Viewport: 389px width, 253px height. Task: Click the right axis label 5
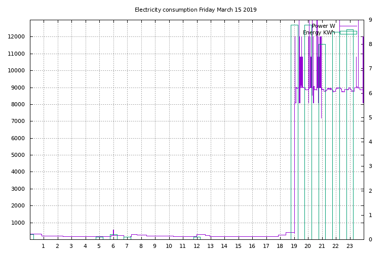pos(370,117)
